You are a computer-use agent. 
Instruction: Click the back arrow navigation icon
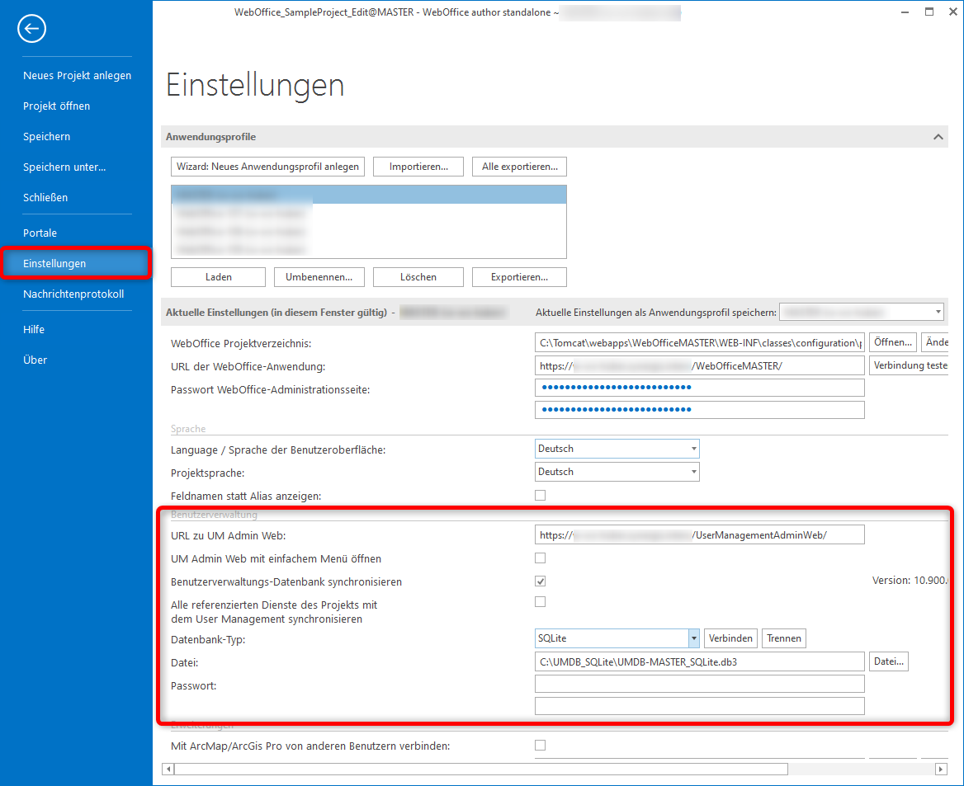(x=31, y=28)
